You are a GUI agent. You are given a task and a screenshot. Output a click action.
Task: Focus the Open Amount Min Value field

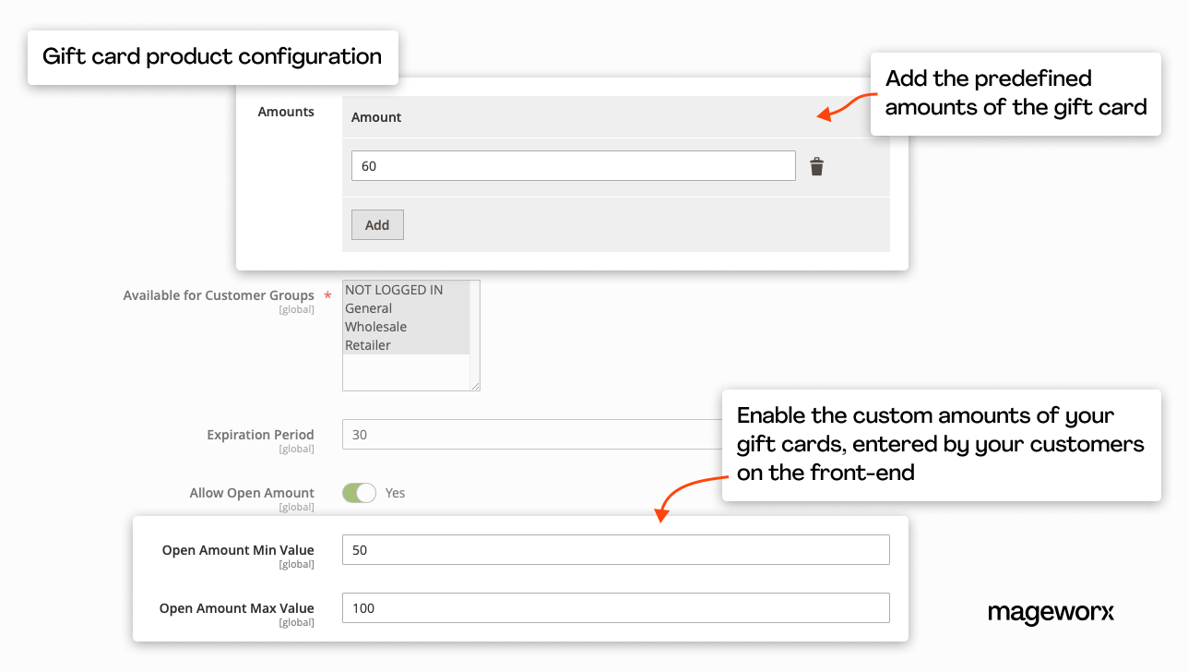click(615, 550)
